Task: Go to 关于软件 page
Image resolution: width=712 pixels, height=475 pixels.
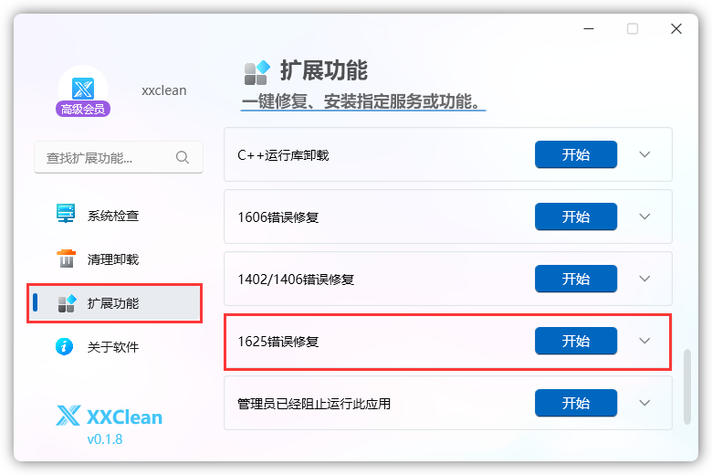Action: pyautogui.click(x=113, y=347)
